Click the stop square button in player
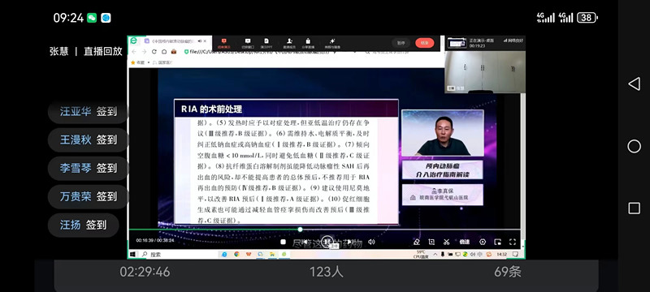The height and width of the screenshot is (292, 650). pyautogui.click(x=283, y=242)
